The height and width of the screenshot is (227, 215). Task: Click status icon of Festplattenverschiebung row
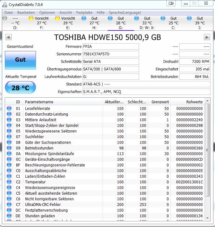(x=9, y=210)
